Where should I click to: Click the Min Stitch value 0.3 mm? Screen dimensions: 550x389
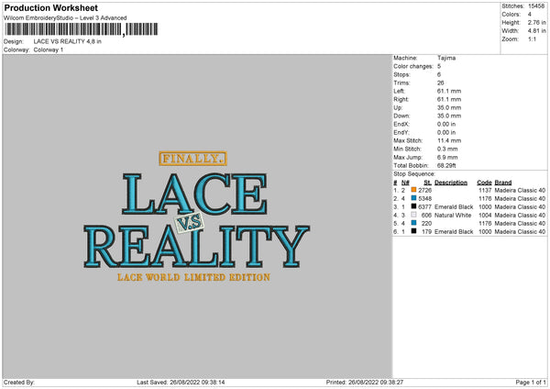pyautogui.click(x=447, y=150)
